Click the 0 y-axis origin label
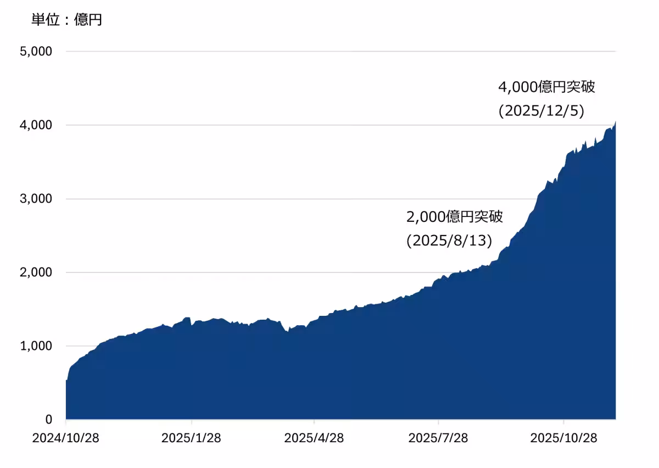 [x=48, y=420]
